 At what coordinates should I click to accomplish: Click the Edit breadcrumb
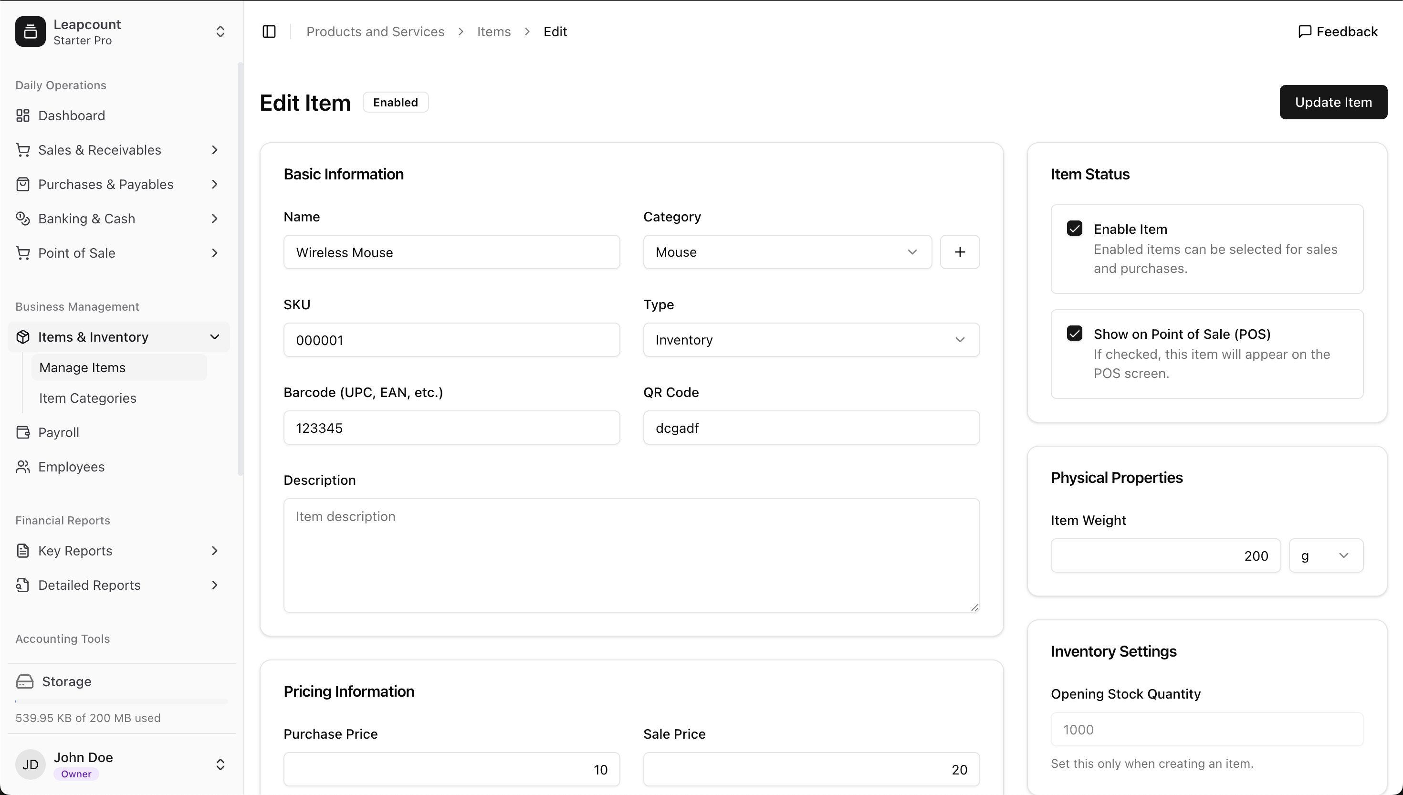pos(555,31)
